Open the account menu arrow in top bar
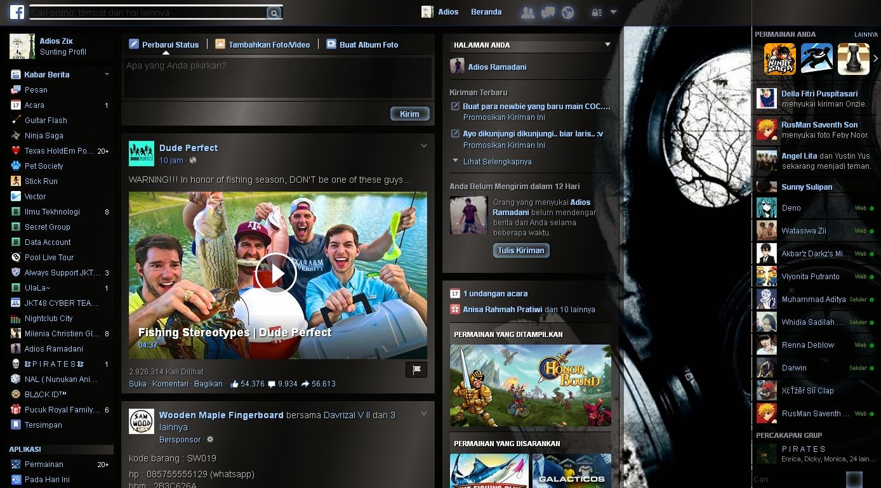Viewport: 881px width, 488px height. 613,12
